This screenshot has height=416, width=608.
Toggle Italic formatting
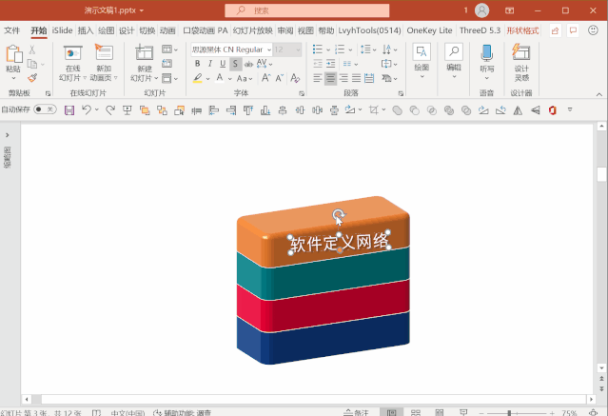(209, 64)
